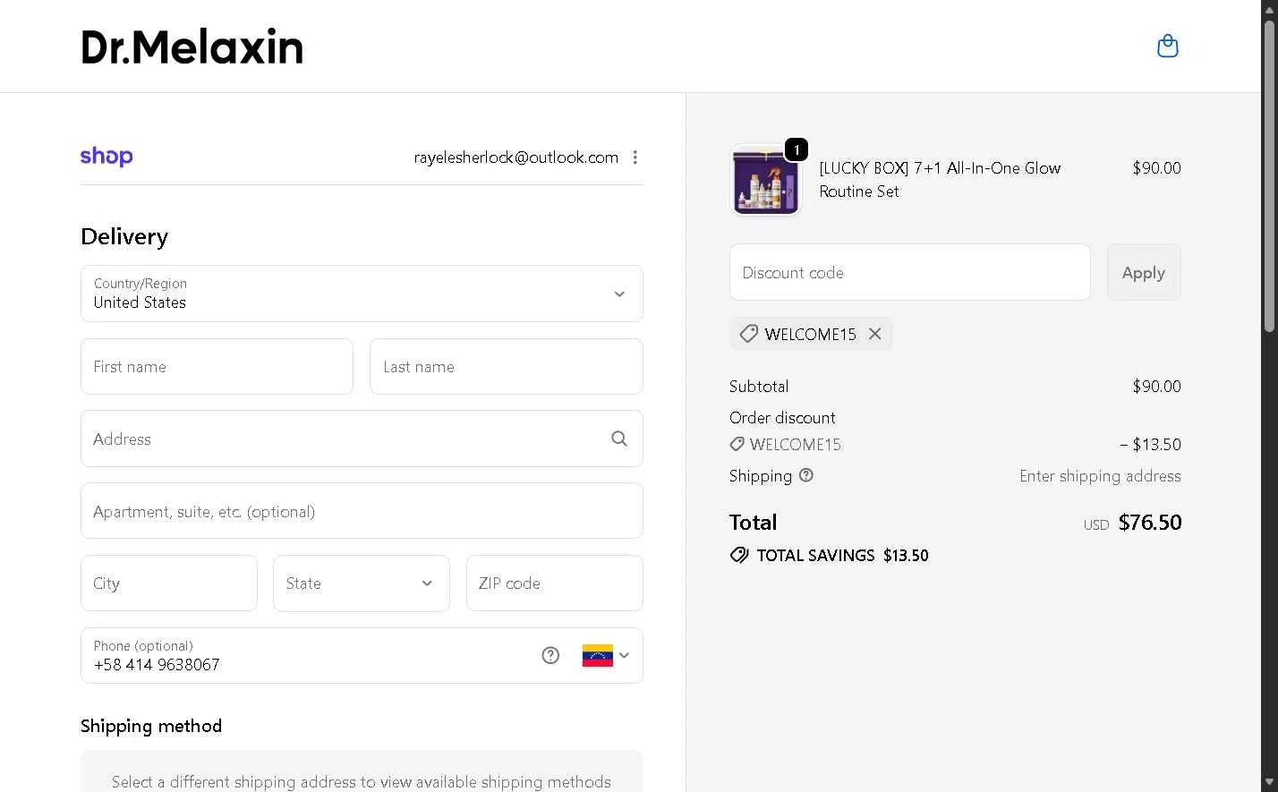Image resolution: width=1278 pixels, height=792 pixels.
Task: Focus the Apartment, suite optional field
Action: pyautogui.click(x=362, y=511)
